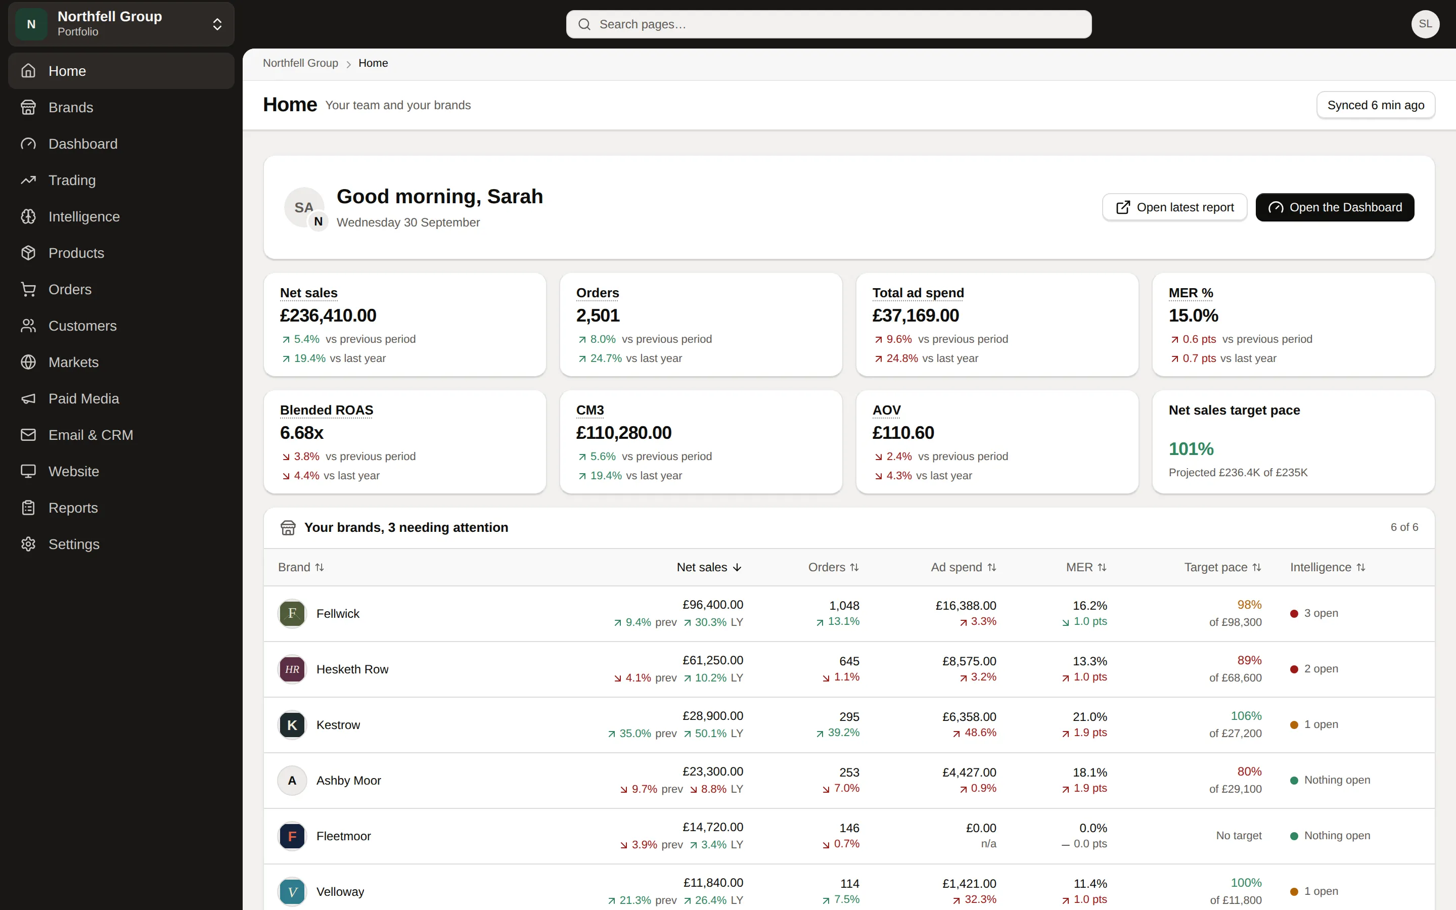Click the Dashboard gauge icon in sidebar

click(x=28, y=144)
